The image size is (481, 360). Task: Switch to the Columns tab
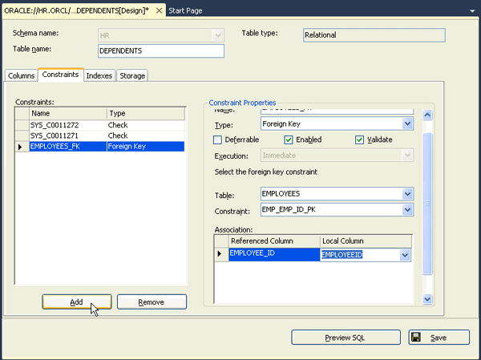click(x=22, y=75)
